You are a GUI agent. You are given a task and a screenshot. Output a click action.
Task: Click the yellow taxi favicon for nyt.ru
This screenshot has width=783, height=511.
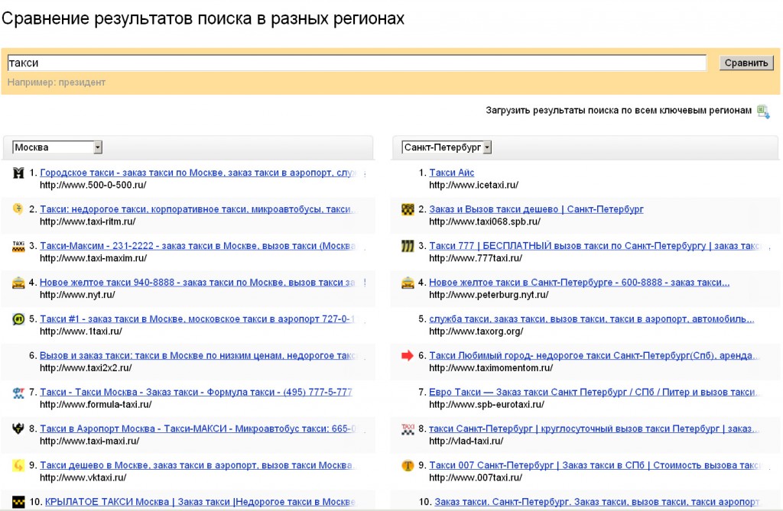click(x=18, y=283)
